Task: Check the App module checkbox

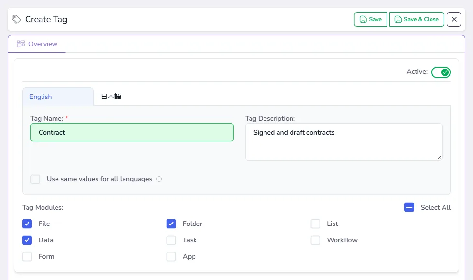Action: click(171, 256)
